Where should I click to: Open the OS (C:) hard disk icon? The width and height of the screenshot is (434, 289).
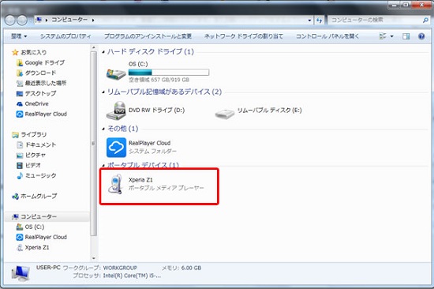(116, 74)
